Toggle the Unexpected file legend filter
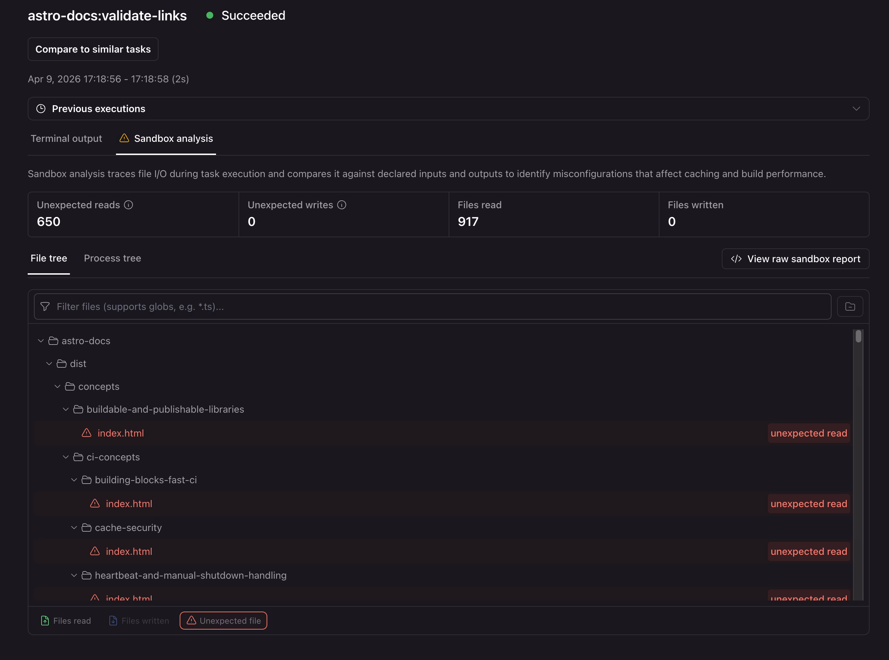This screenshot has height=660, width=889. click(223, 621)
